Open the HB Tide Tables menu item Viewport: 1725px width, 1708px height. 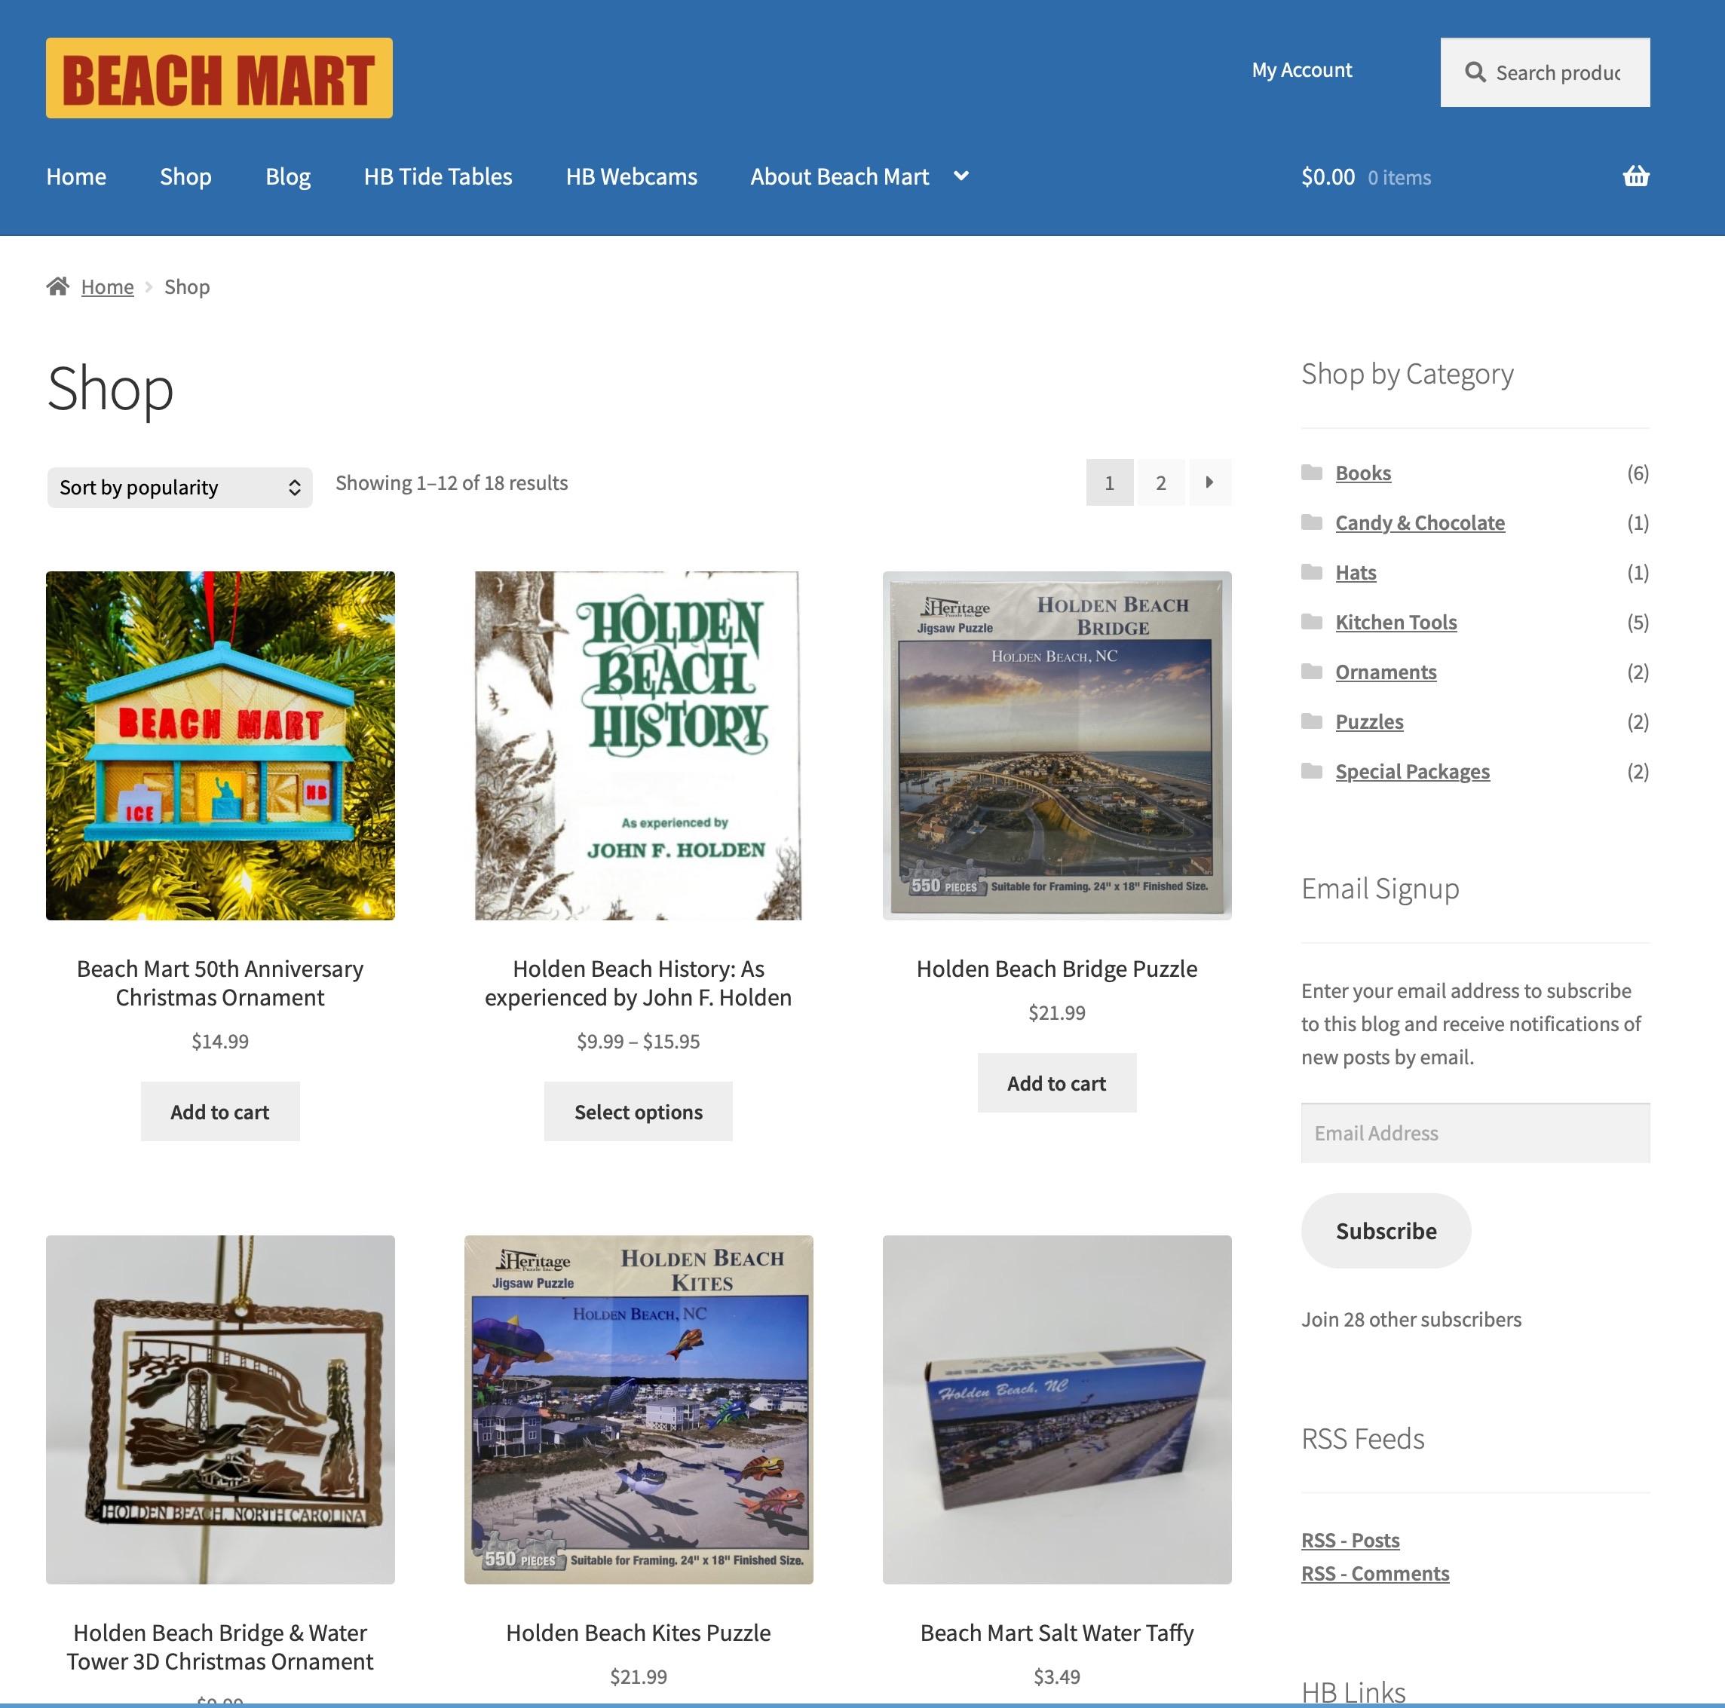[437, 177]
